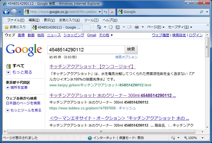Open the Gmail link
The width and height of the screenshot is (212, 143).
point(92,35)
